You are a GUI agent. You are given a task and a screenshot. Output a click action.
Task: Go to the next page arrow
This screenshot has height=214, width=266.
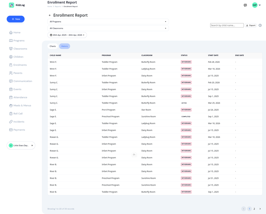[260, 209]
